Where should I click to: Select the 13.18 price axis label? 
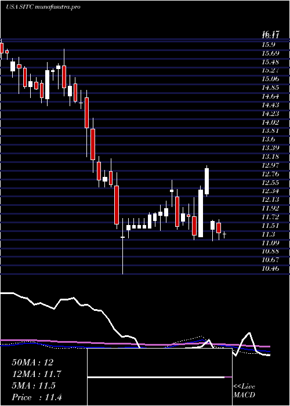point(271,157)
